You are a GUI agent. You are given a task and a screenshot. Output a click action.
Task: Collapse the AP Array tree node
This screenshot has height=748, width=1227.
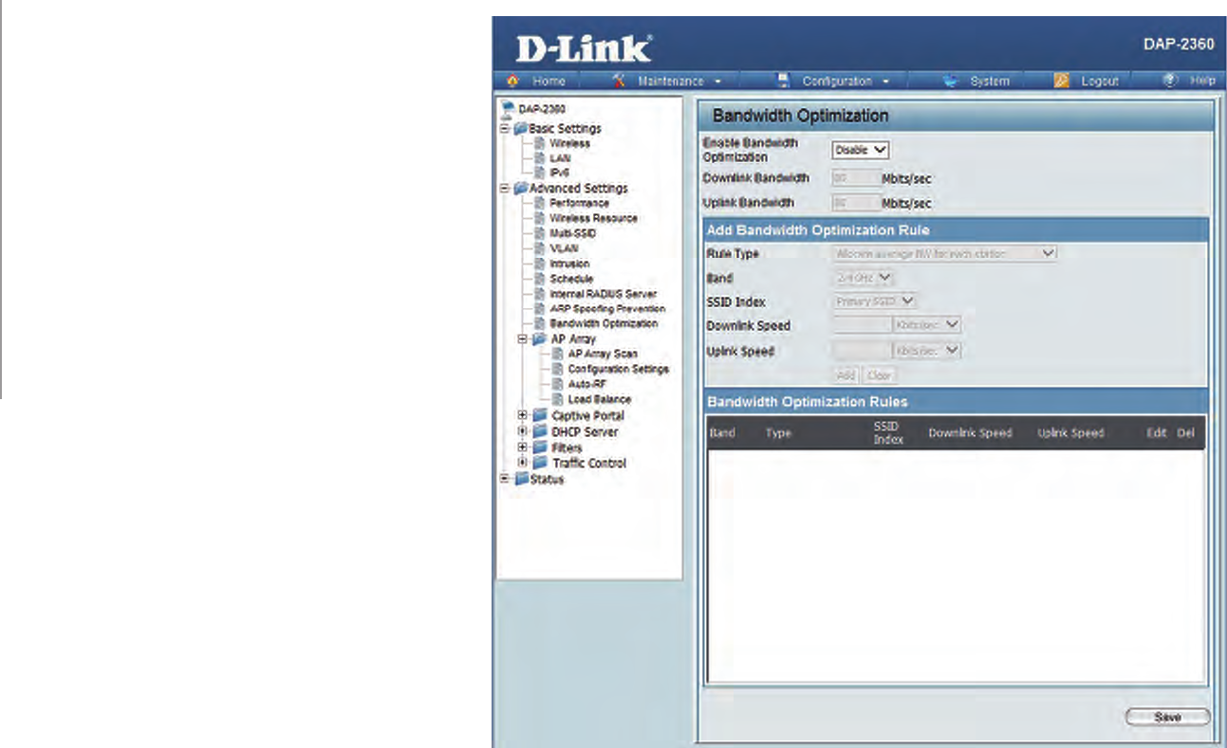point(523,338)
